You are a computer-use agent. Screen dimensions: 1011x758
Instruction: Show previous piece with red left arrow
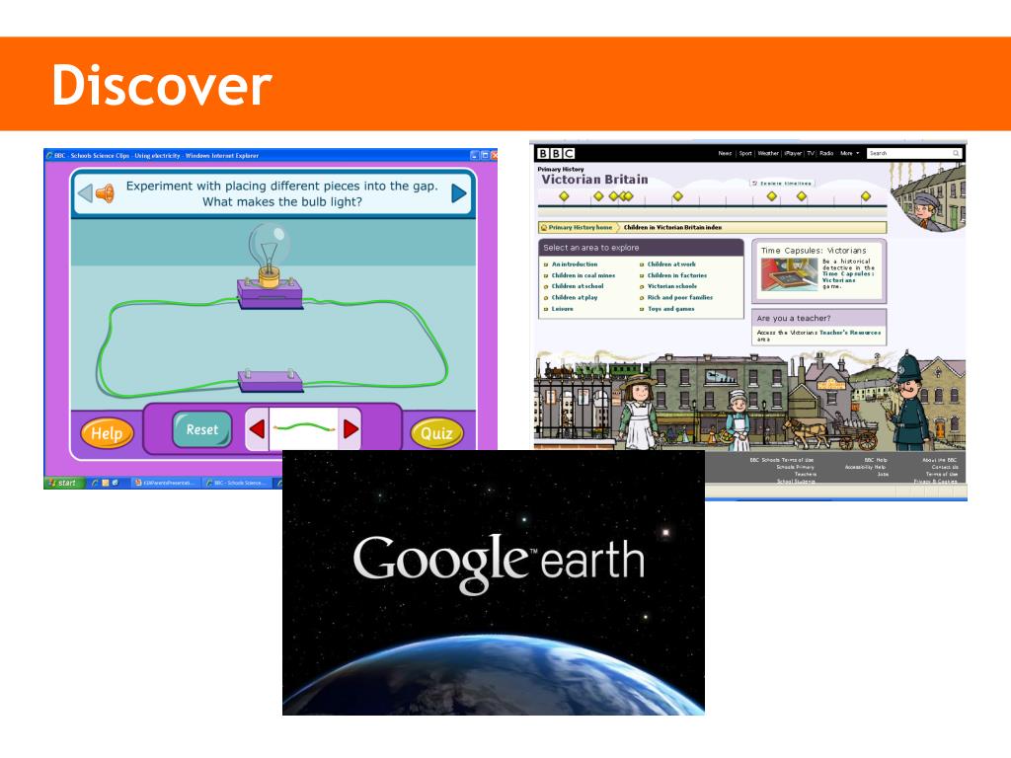(x=257, y=429)
